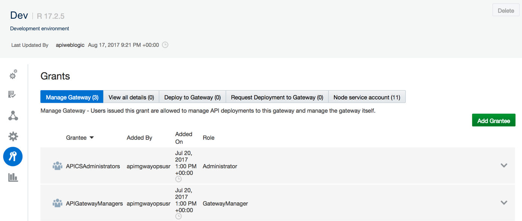522x221 pixels.
Task: Click the green Add Grantee button
Action: pyautogui.click(x=494, y=120)
